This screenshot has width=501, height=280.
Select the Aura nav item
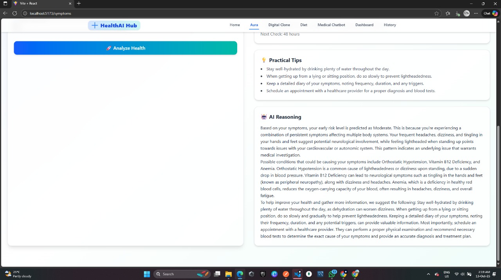tap(254, 25)
